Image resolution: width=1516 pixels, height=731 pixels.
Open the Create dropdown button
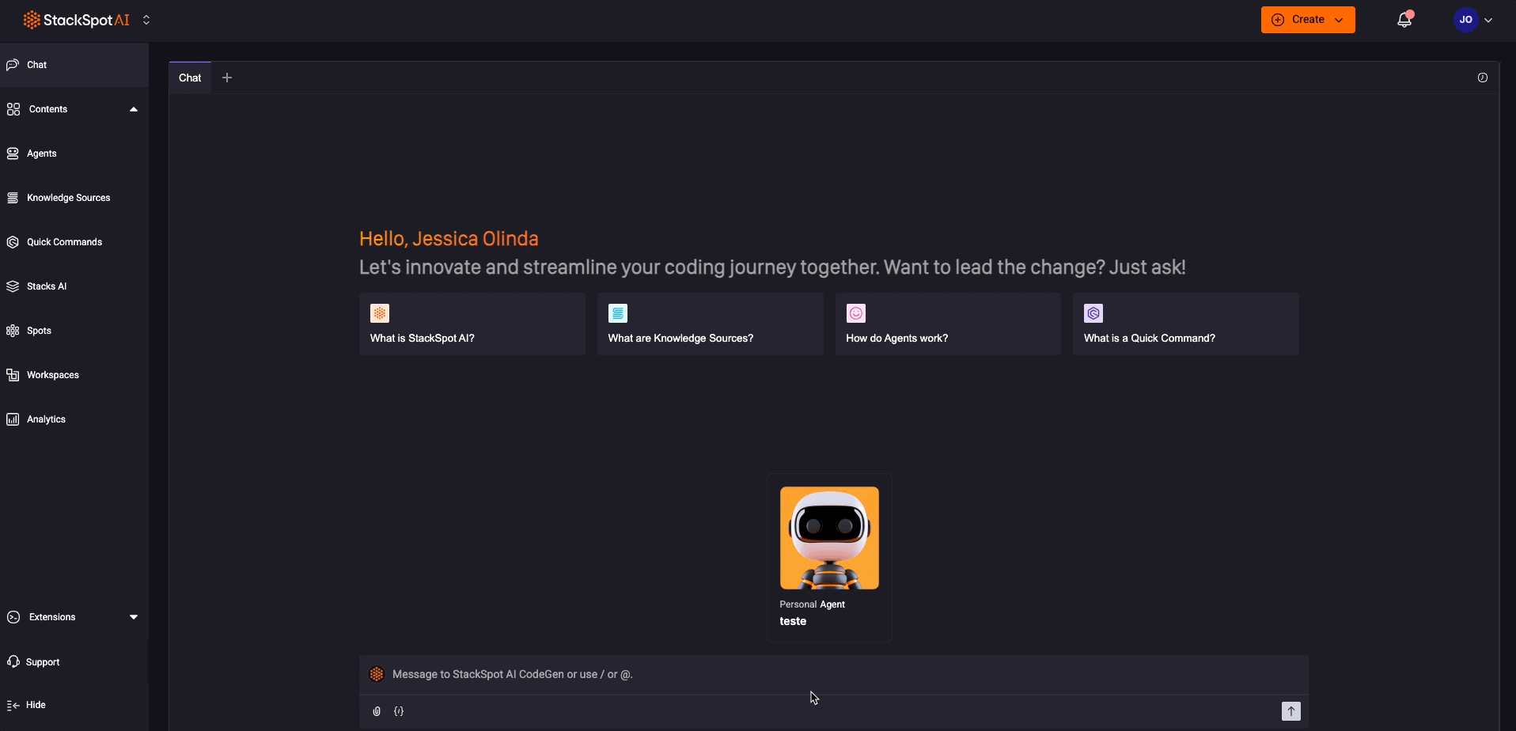tap(1307, 20)
